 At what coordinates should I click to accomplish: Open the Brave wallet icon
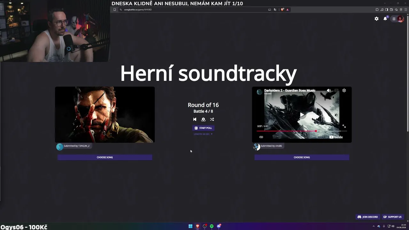click(x=391, y=10)
